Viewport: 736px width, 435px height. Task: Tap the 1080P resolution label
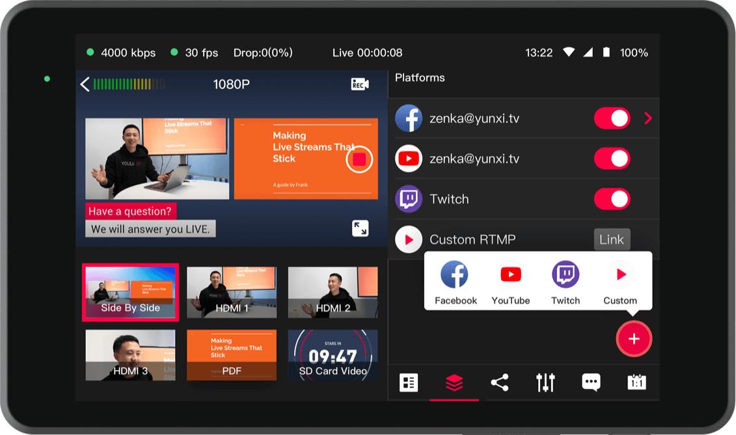click(x=232, y=85)
